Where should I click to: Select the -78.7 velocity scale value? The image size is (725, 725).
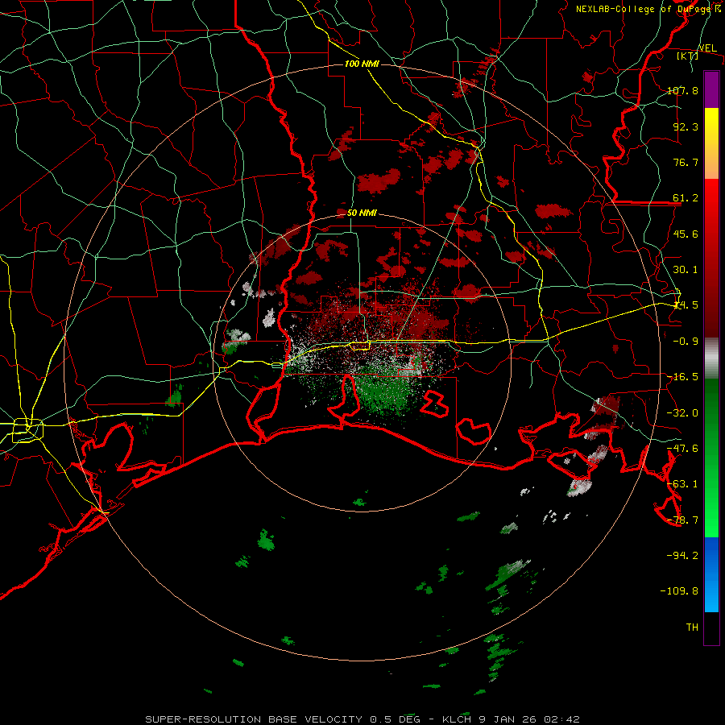click(x=683, y=520)
